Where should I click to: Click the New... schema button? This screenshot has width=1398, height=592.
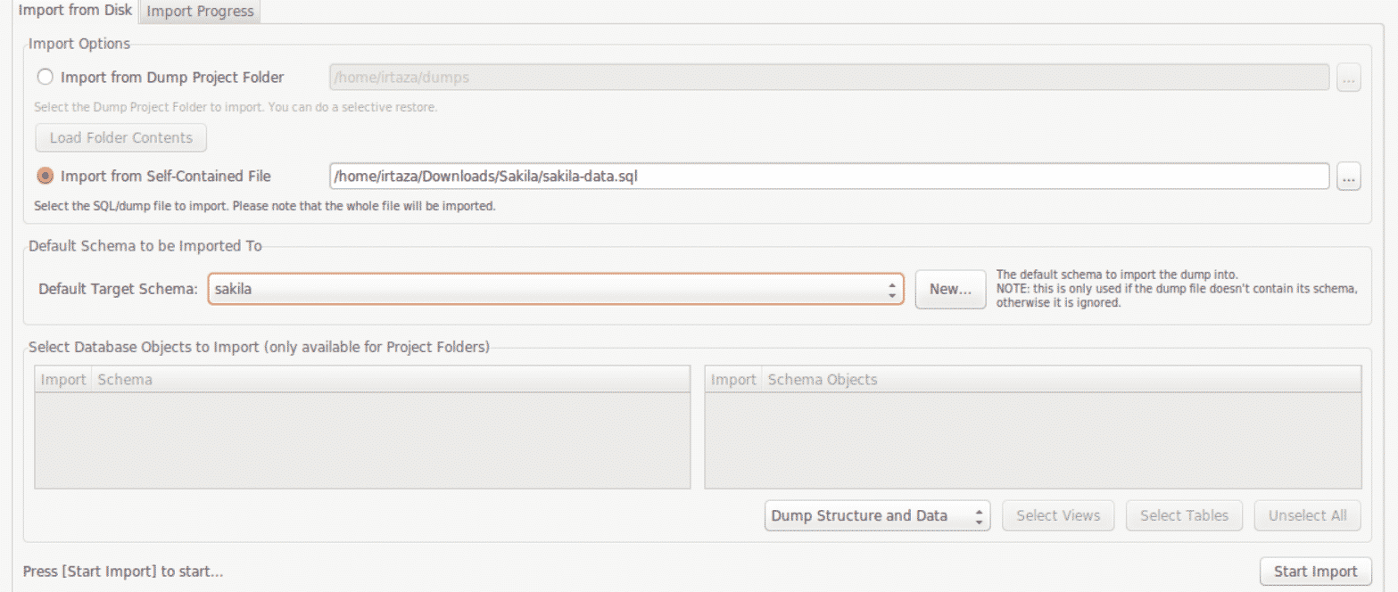point(950,289)
